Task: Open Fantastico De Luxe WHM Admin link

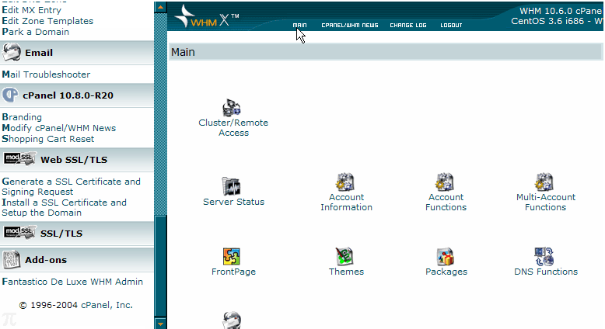Action: 72,282
